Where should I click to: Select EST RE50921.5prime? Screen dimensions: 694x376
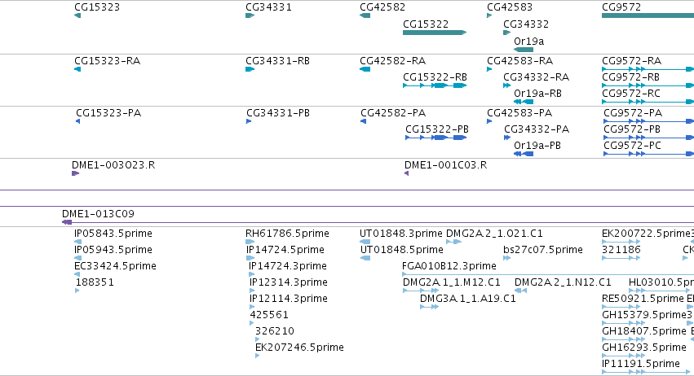click(643, 299)
